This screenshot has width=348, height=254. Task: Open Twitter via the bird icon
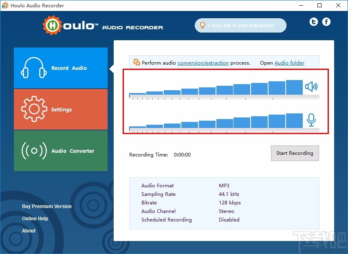click(313, 22)
